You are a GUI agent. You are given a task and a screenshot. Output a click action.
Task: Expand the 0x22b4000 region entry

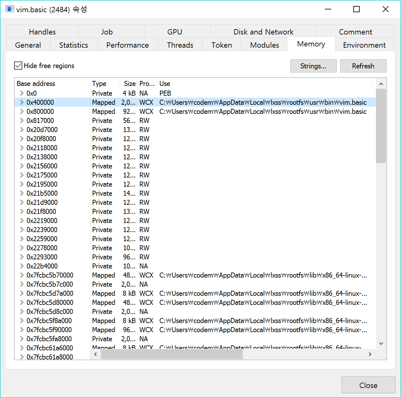click(x=22, y=266)
